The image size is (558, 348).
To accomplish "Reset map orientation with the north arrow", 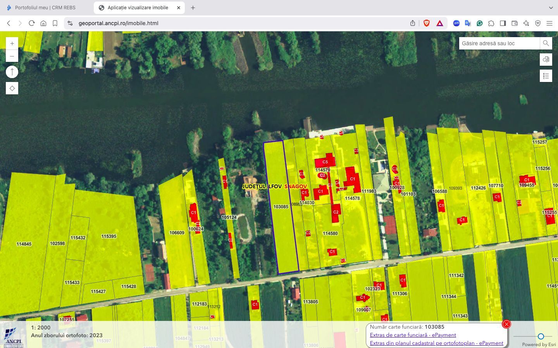I will coord(12,72).
